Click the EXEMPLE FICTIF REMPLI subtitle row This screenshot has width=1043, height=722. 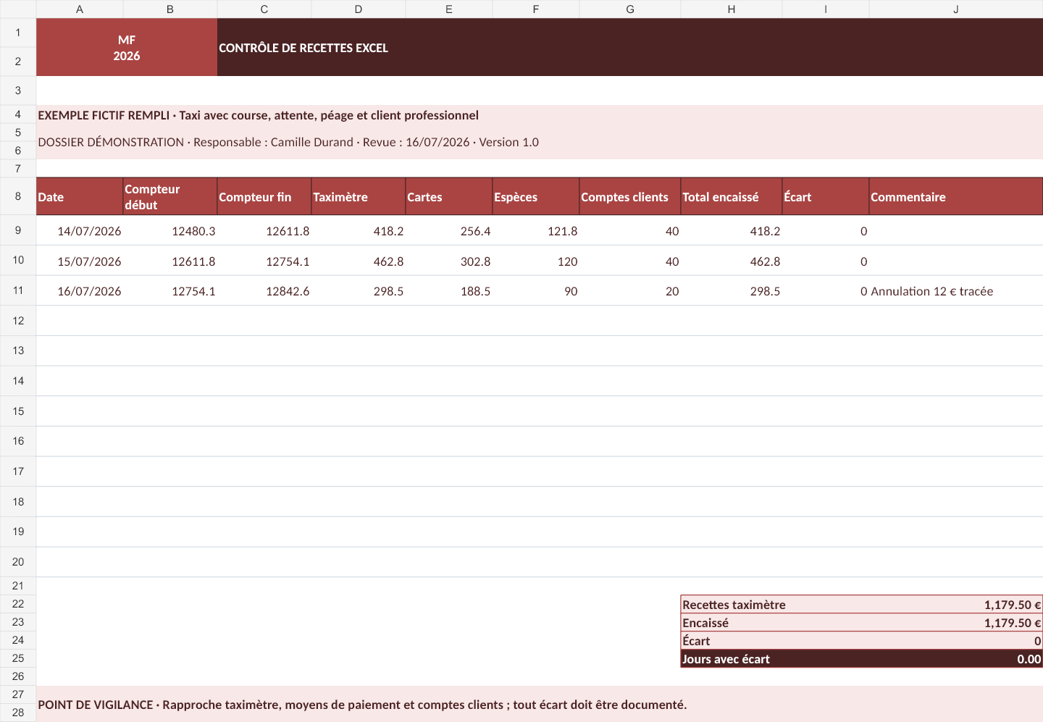click(x=540, y=114)
